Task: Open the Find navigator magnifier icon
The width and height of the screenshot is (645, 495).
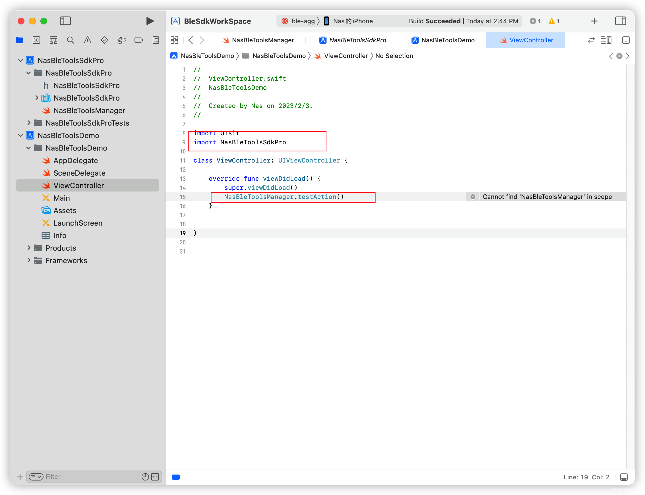Action: coord(70,40)
